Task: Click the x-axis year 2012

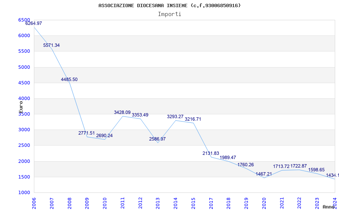Action: click(x=140, y=203)
